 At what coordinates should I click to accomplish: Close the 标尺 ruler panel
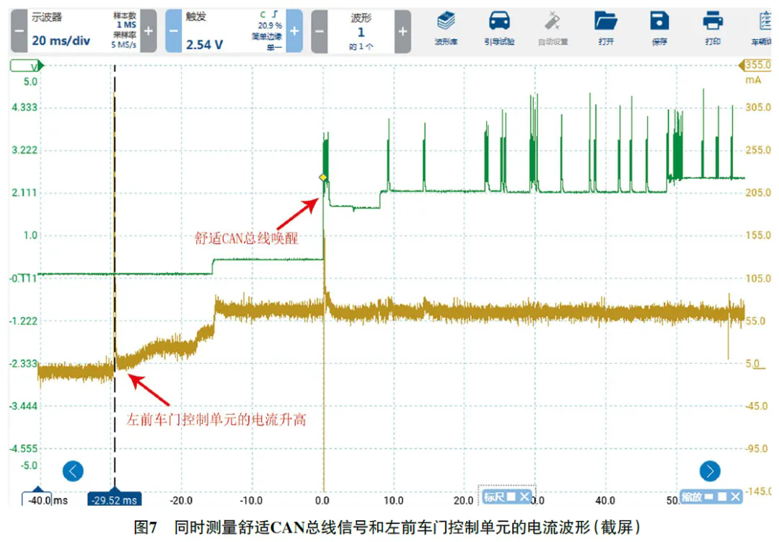point(524,497)
